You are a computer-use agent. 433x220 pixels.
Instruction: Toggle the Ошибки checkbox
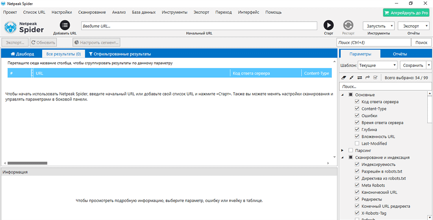coord(357,115)
